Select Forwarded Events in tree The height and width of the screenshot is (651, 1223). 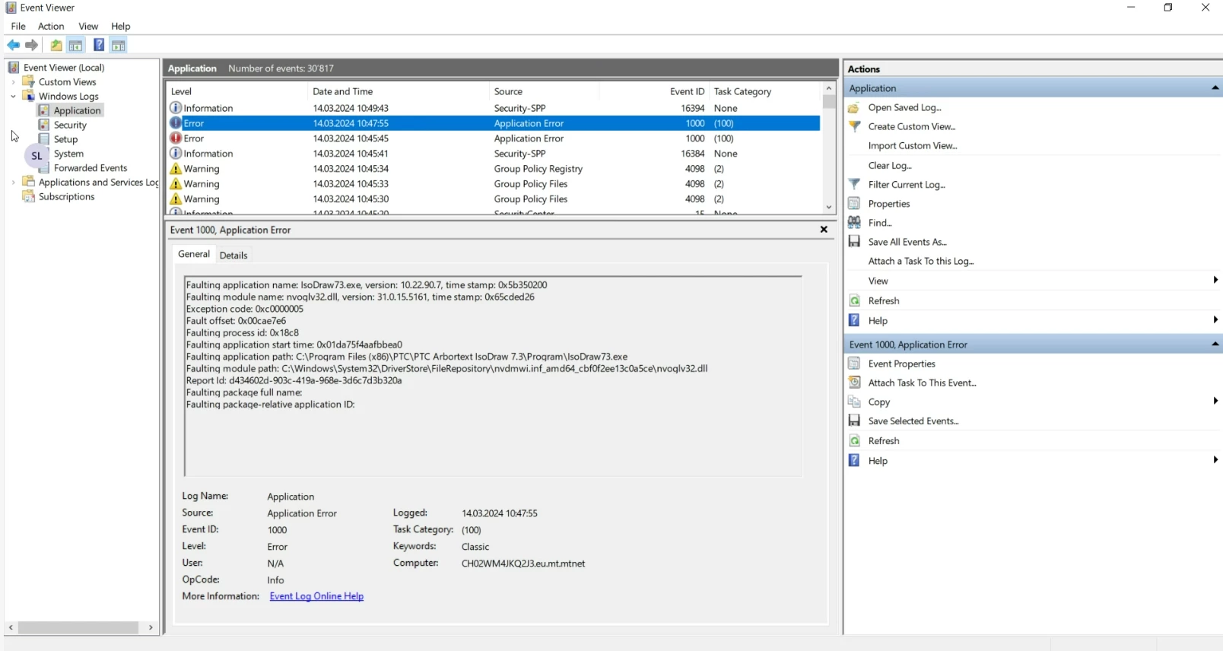click(x=91, y=168)
